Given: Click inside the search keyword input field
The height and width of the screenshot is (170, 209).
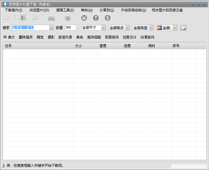Looking at the screenshot, I should [31, 28].
